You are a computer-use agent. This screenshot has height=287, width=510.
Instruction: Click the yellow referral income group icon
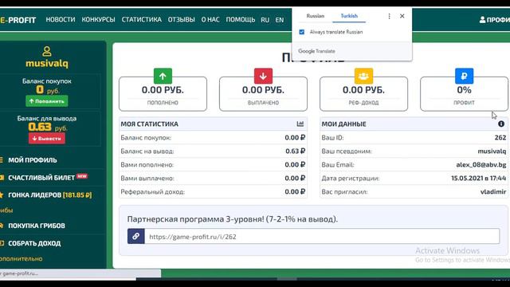(x=363, y=77)
